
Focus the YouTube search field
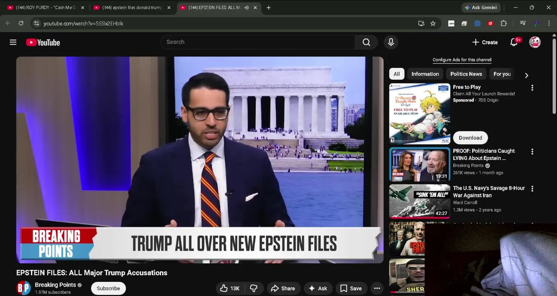tap(258, 42)
